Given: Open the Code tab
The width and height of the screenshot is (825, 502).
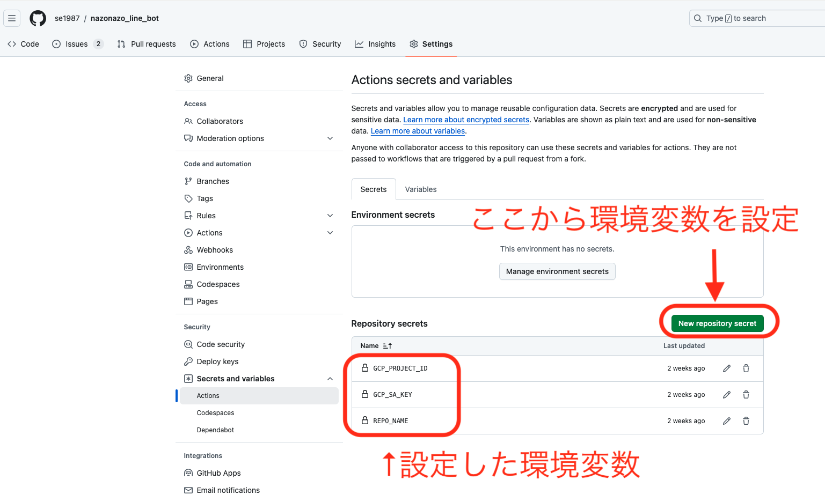Looking at the screenshot, I should pos(23,44).
